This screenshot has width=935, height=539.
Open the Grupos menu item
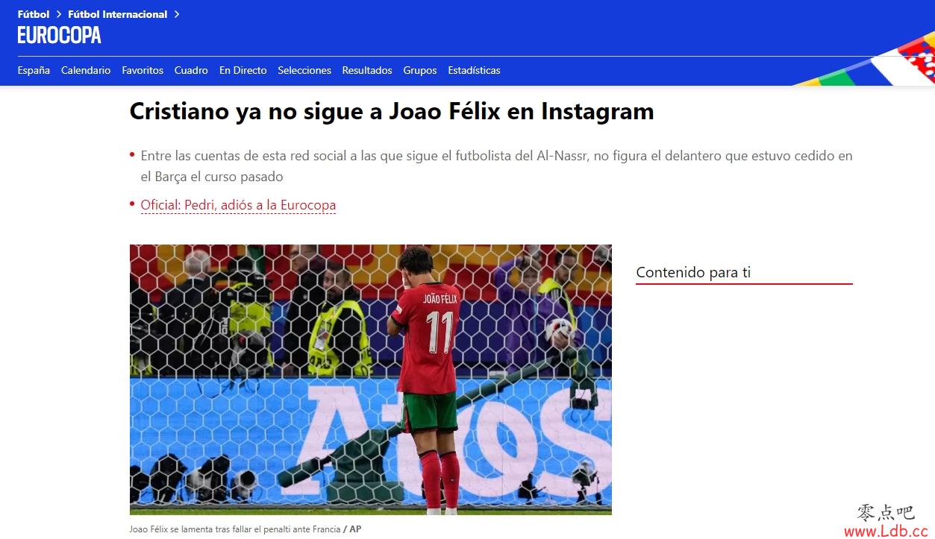click(420, 70)
